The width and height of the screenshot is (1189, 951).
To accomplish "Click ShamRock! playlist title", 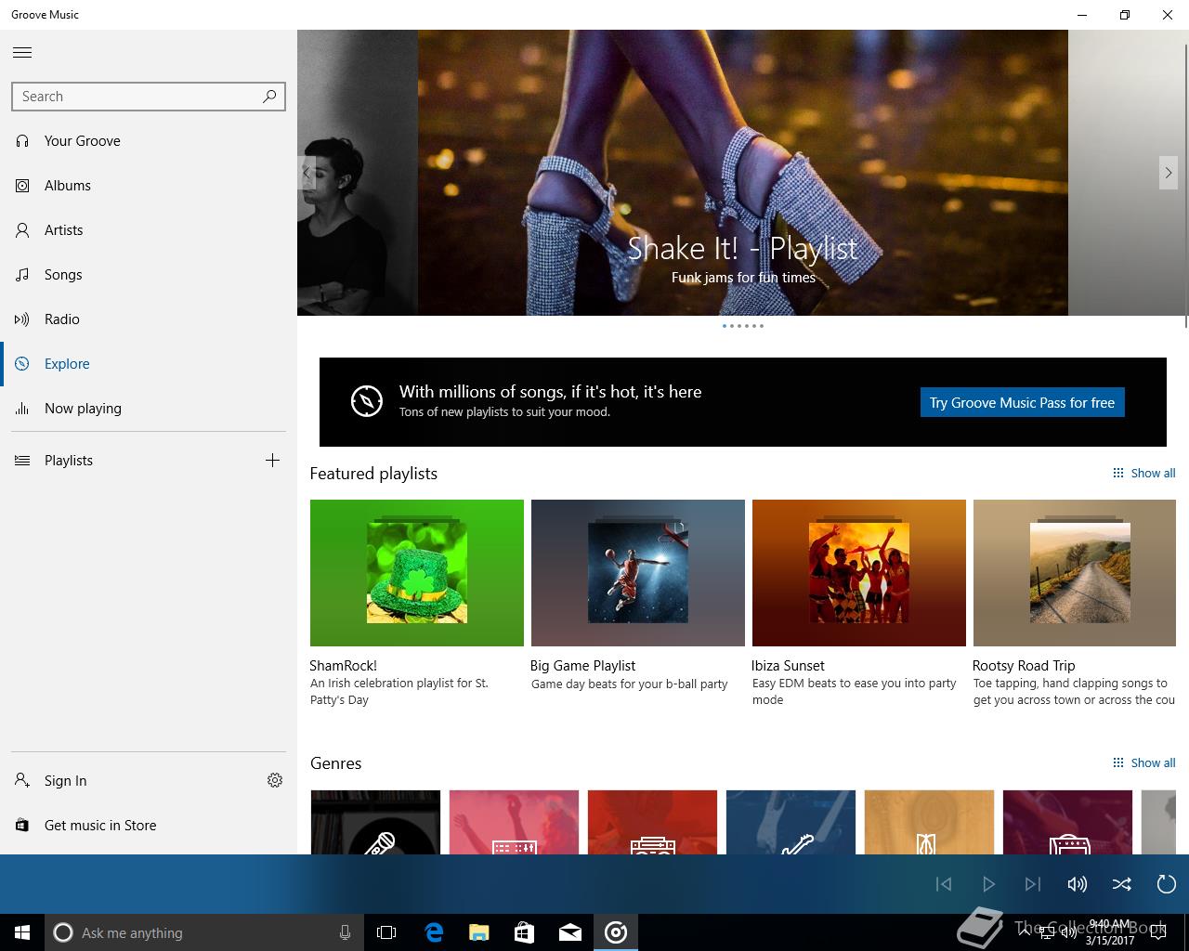I will pyautogui.click(x=344, y=666).
